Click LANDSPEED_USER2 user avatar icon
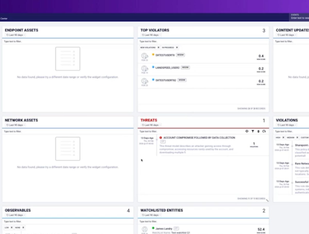This screenshot has height=234, width=309. [x=144, y=68]
